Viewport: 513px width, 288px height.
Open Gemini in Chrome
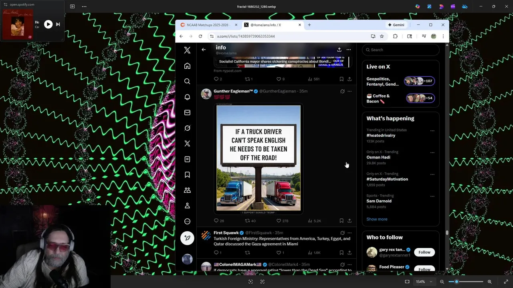point(396,25)
